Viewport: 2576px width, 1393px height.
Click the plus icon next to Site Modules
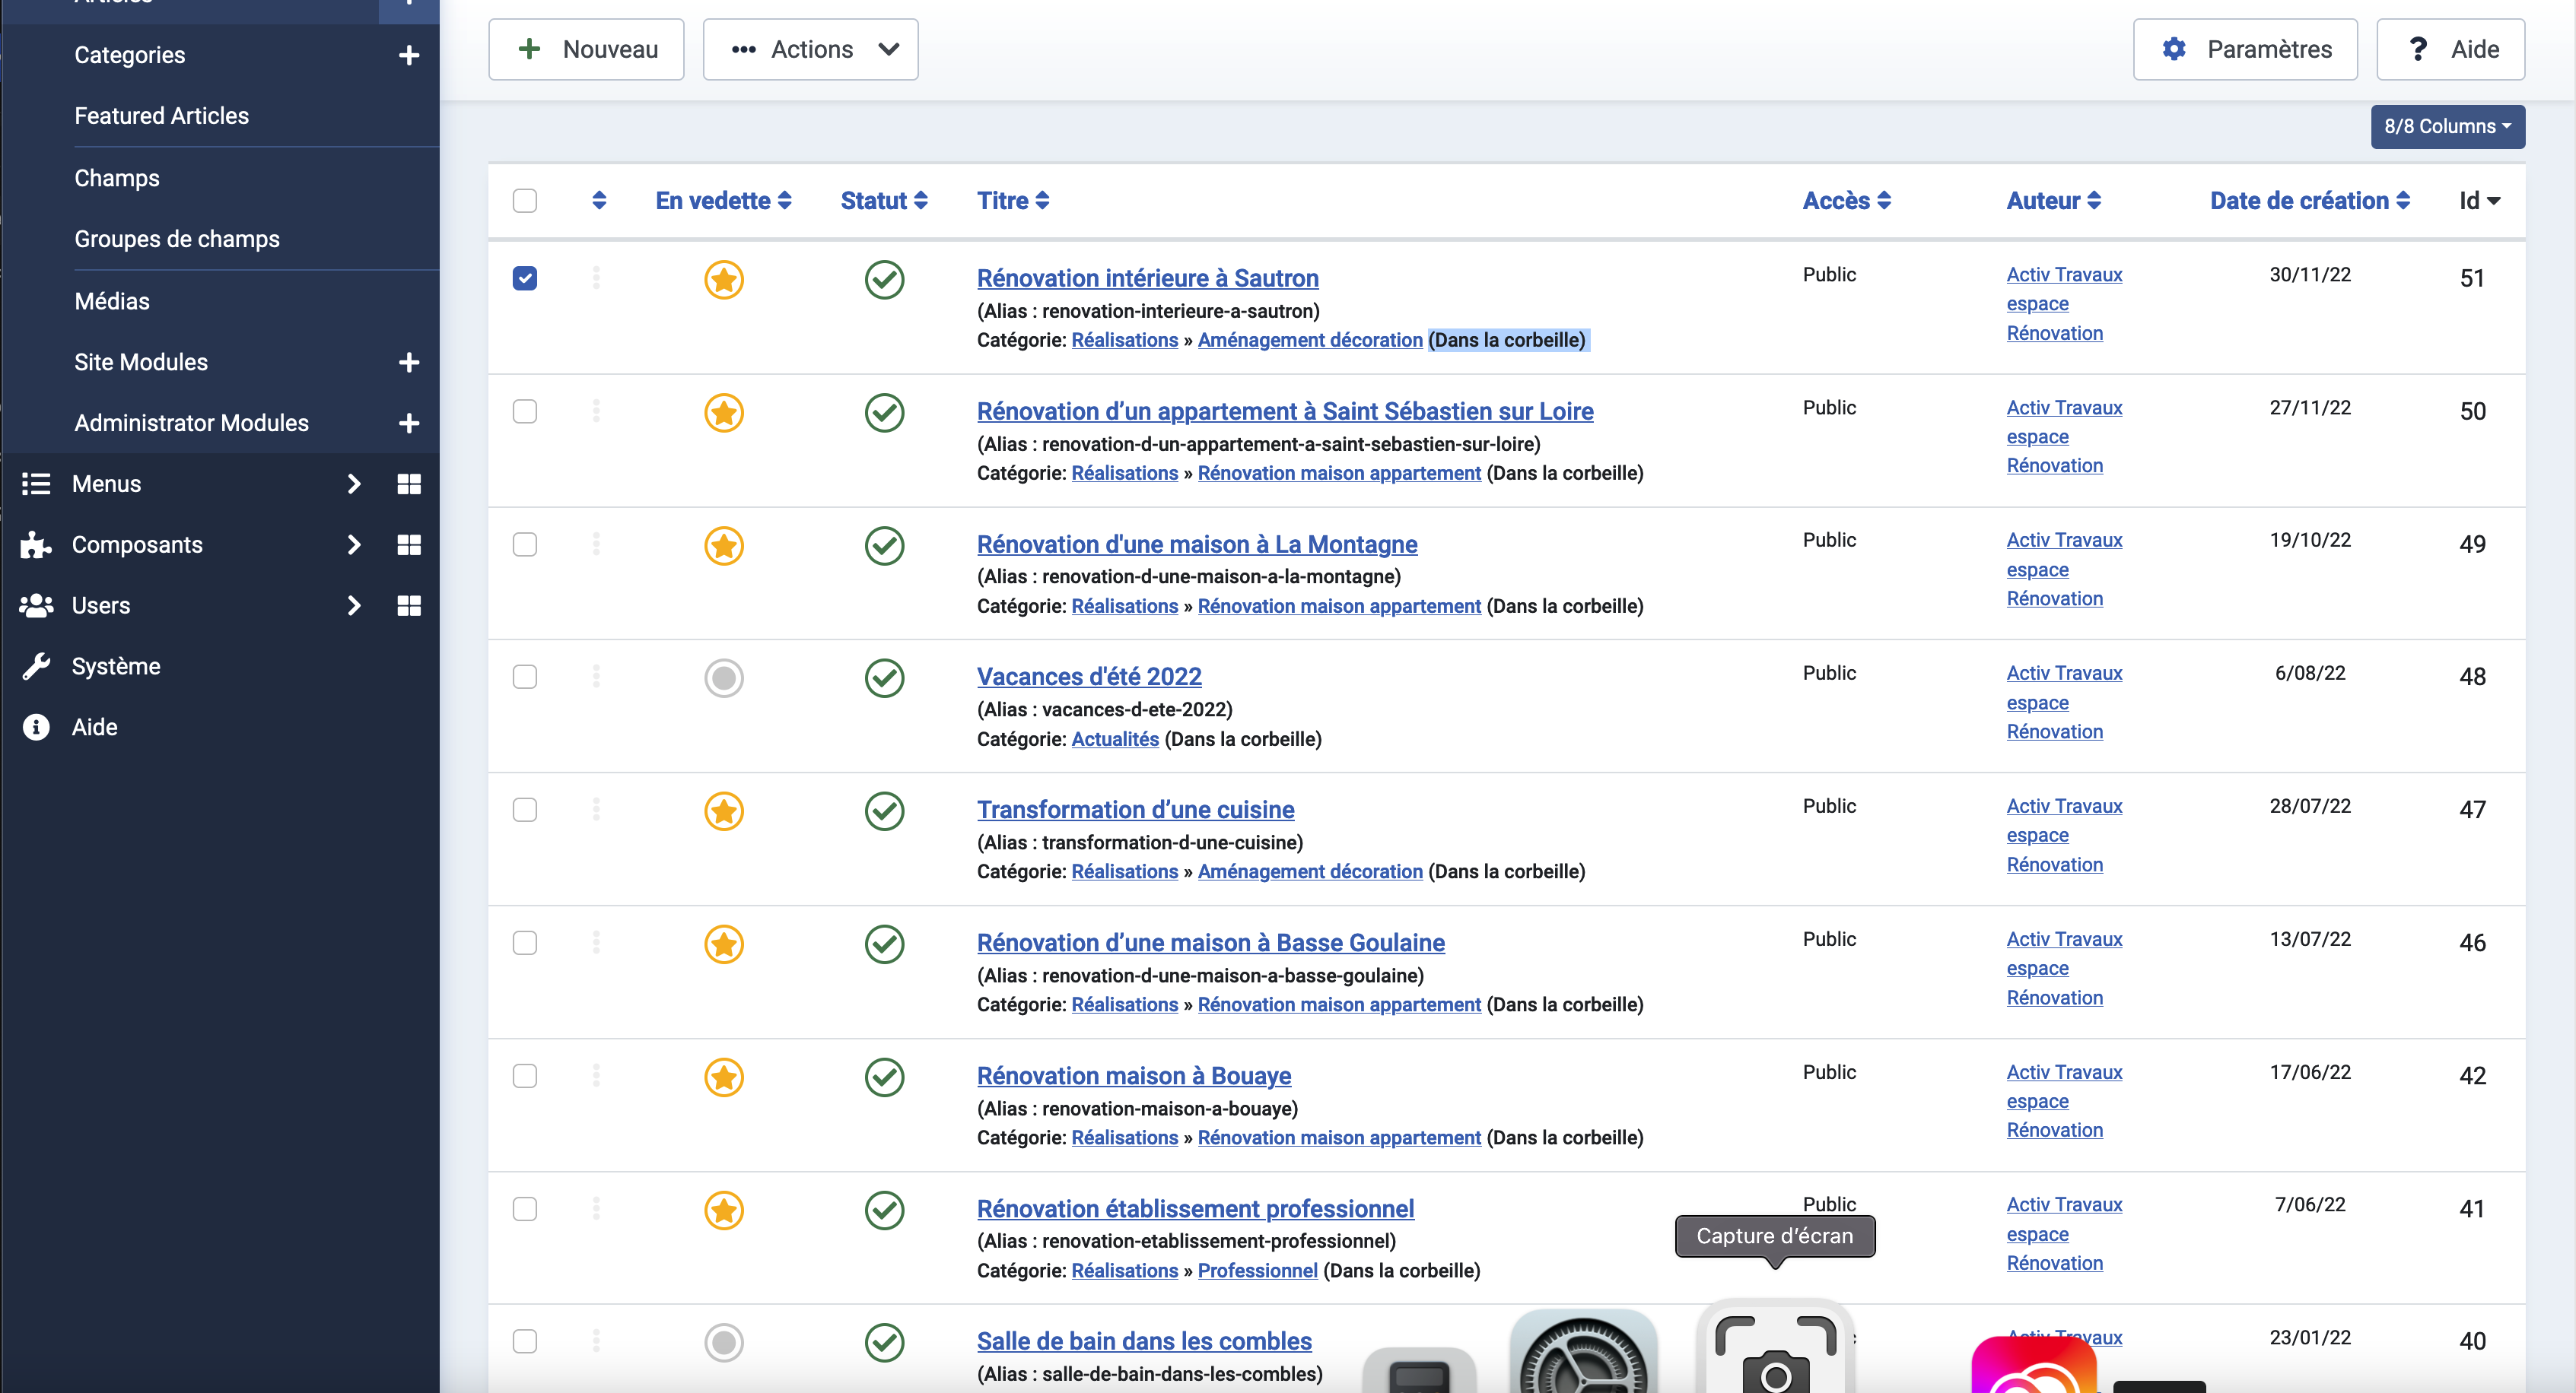(408, 362)
